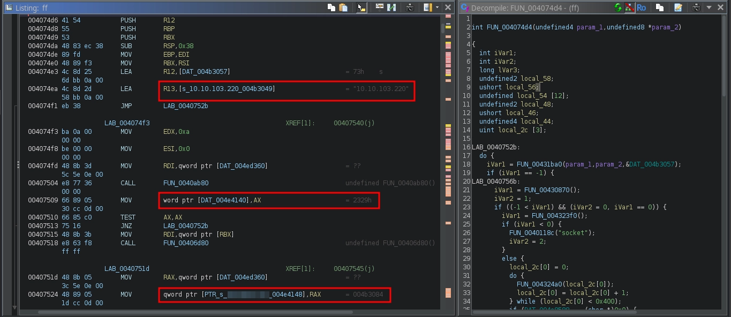Image resolution: width=731 pixels, height=317 pixels.
Task: Take a snapshot of the Listing window
Action: (410, 7)
